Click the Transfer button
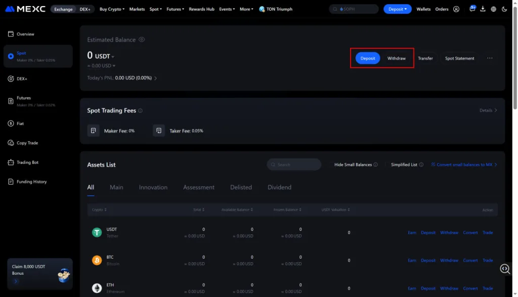Image resolution: width=518 pixels, height=297 pixels. pyautogui.click(x=425, y=58)
